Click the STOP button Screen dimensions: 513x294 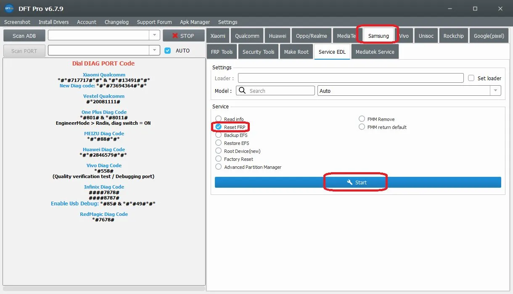183,36
